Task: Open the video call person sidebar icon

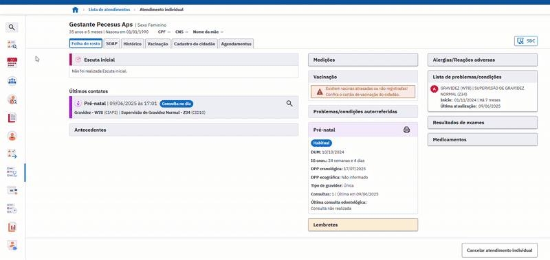Action: click(12, 246)
